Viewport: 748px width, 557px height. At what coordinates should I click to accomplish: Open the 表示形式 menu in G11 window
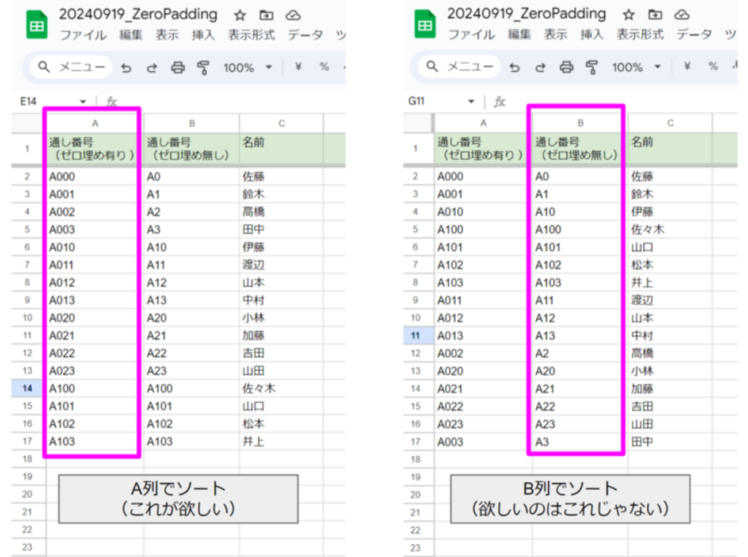point(640,34)
